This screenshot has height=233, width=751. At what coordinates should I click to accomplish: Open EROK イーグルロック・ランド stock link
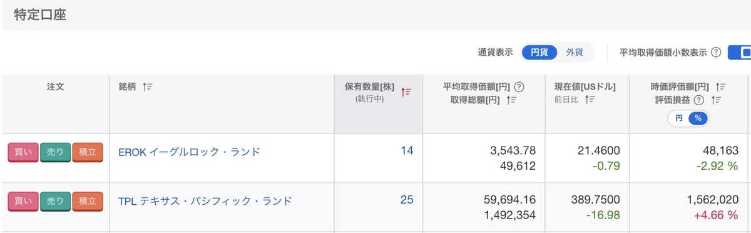pyautogui.click(x=189, y=152)
